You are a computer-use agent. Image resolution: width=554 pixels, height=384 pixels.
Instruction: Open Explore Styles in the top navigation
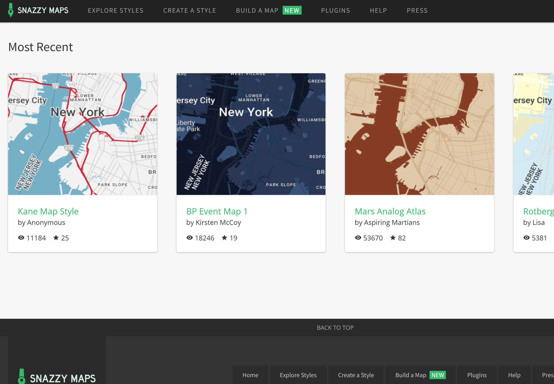pyautogui.click(x=116, y=11)
